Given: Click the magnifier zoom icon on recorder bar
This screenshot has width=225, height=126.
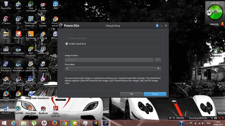Looking at the screenshot, I should point(174,118).
